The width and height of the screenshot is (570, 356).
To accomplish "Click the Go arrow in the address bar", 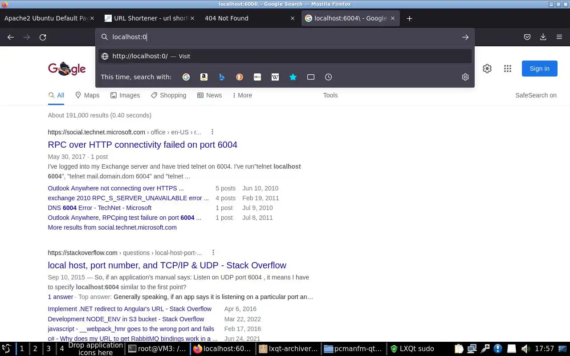I will coord(465,37).
